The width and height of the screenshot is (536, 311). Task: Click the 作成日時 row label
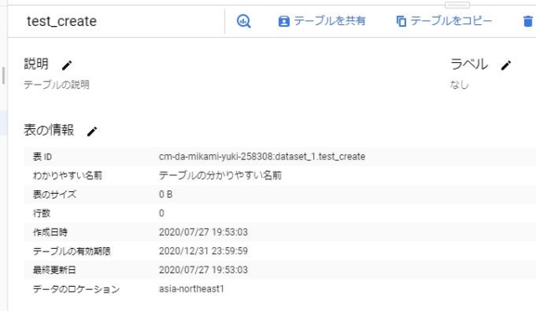pyautogui.click(x=50, y=232)
